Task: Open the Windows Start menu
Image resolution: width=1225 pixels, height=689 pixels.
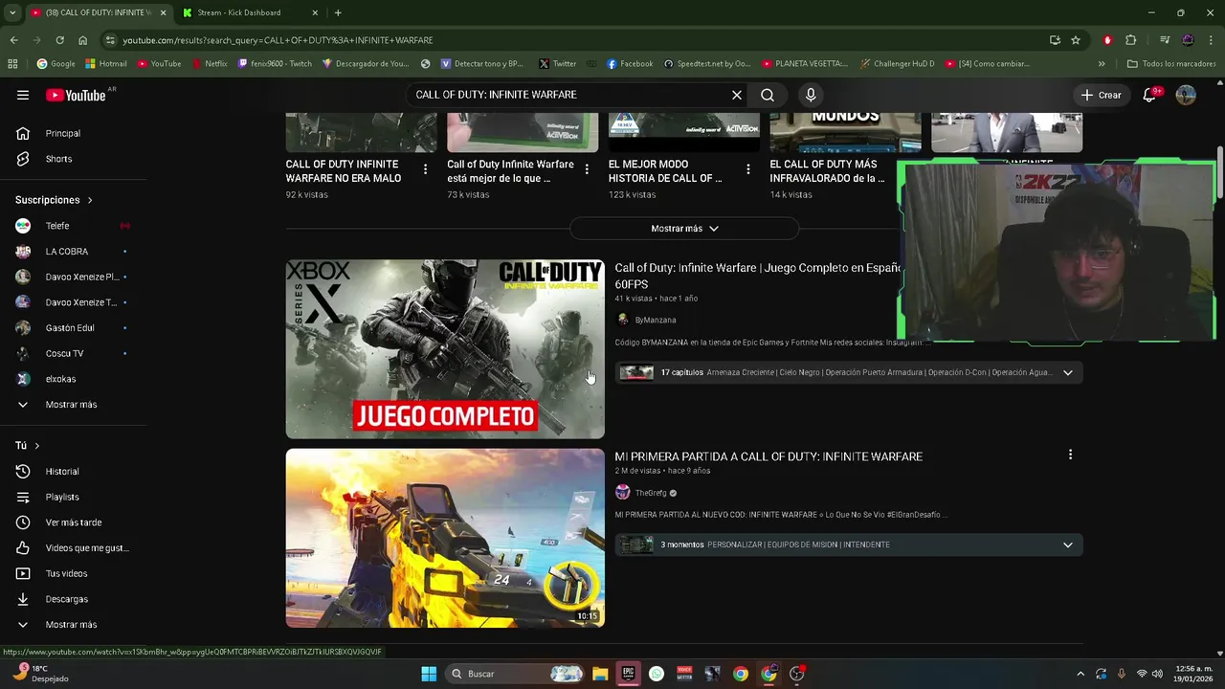Action: [429, 674]
